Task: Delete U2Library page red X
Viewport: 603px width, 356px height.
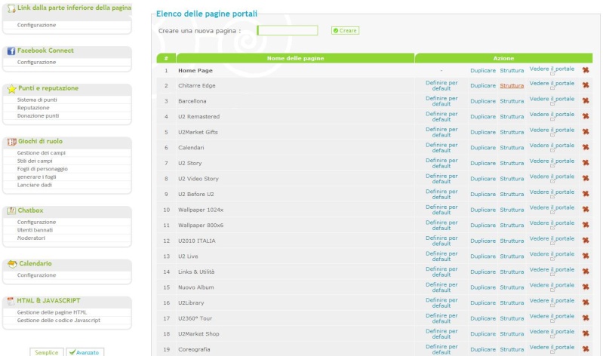Action: pyautogui.click(x=586, y=302)
